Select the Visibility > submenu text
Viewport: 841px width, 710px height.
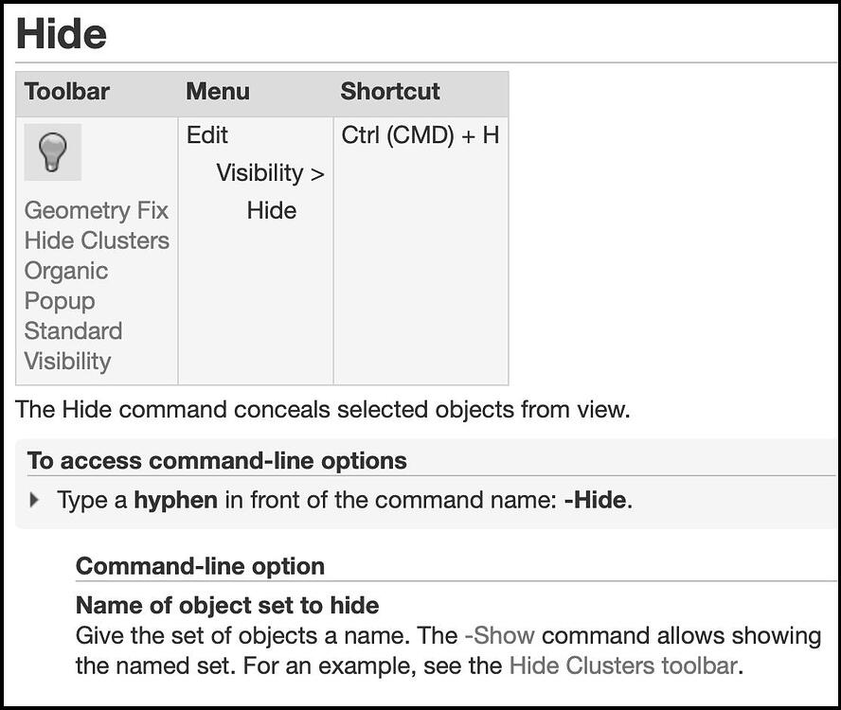point(270,172)
